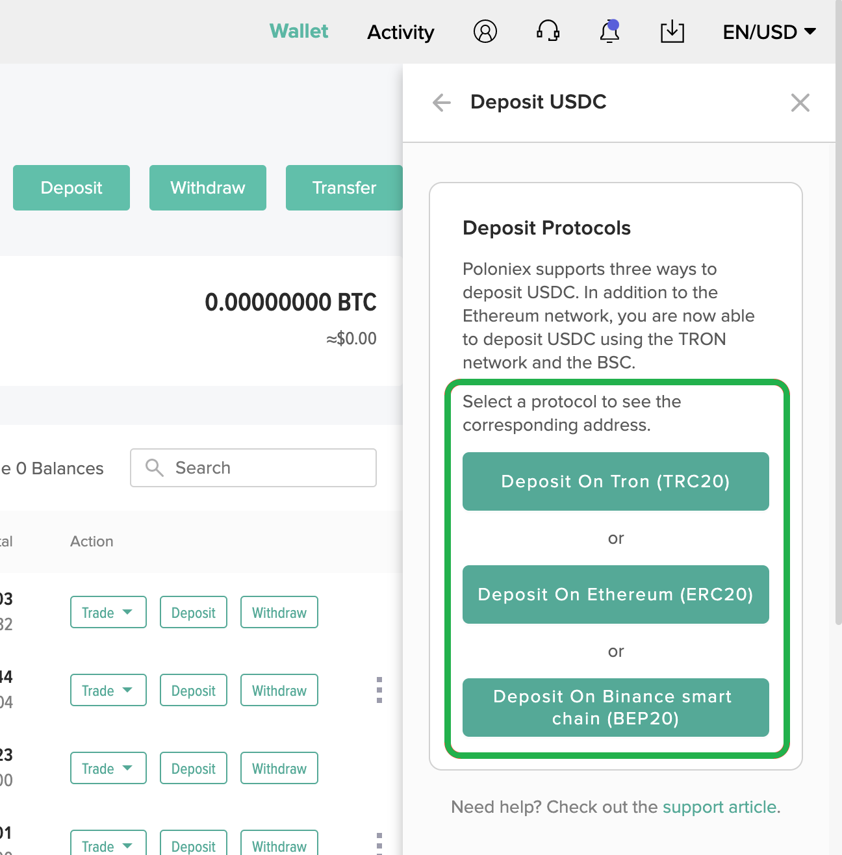The image size is (842, 855).
Task: Click the Search balances input field
Action: coord(253,468)
